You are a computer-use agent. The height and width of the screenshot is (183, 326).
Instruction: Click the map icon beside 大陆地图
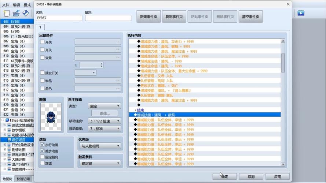[10, 159]
